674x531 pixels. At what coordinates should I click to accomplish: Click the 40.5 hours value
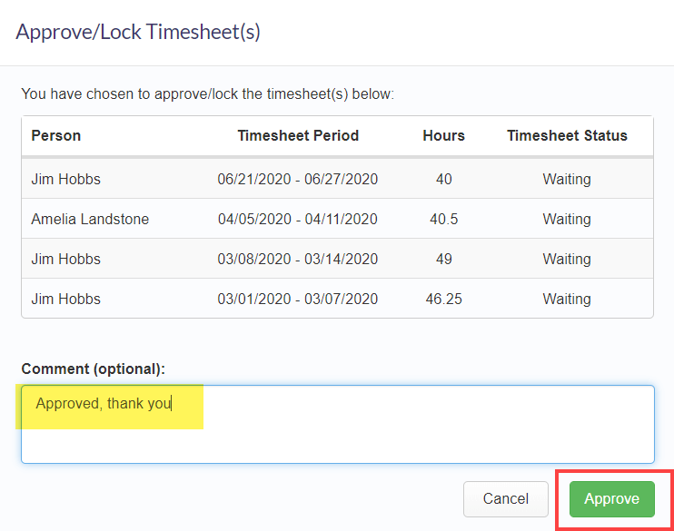pyautogui.click(x=443, y=219)
